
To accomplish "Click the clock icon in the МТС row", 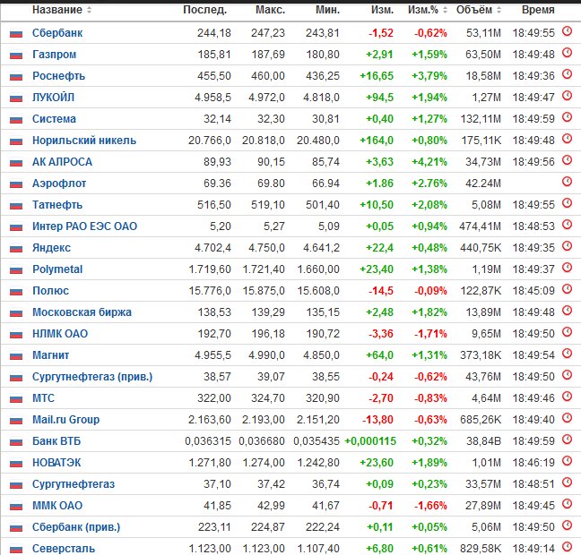I will pos(567,397).
